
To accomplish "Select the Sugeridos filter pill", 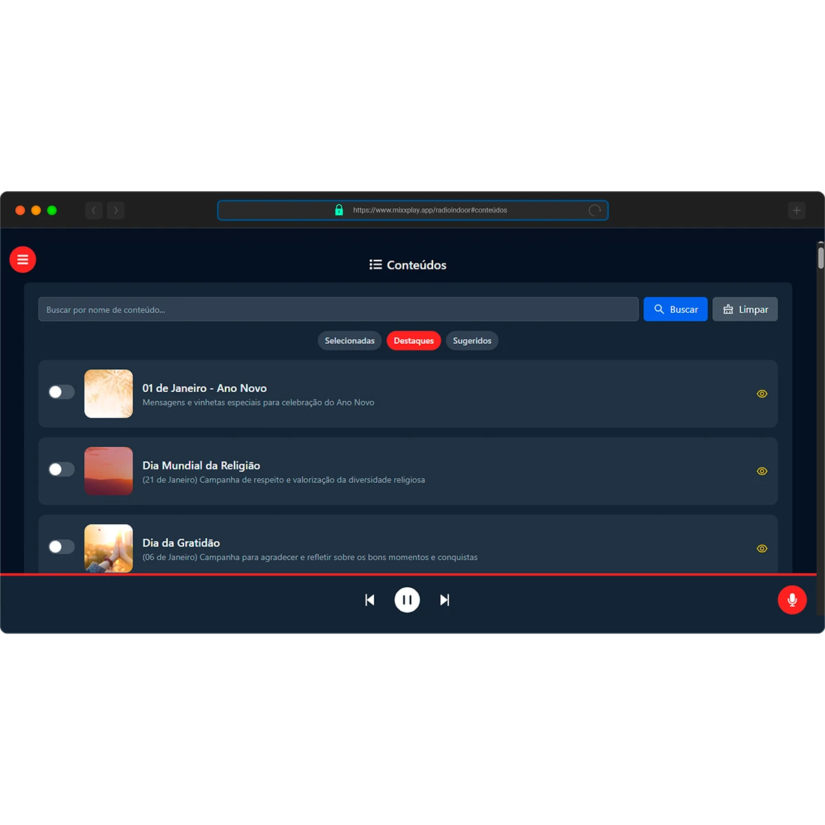I will [x=472, y=340].
